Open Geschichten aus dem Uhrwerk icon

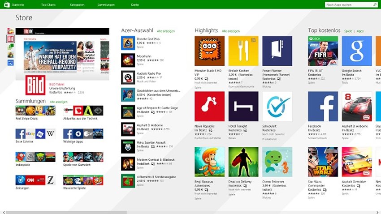(x=128, y=94)
